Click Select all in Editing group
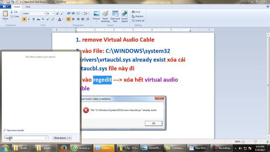Image resolution: width=270 pixels, height=152 pixels. click(x=138, y=21)
